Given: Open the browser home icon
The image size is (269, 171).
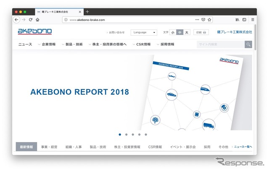Looking at the screenshot, I should 37,20.
